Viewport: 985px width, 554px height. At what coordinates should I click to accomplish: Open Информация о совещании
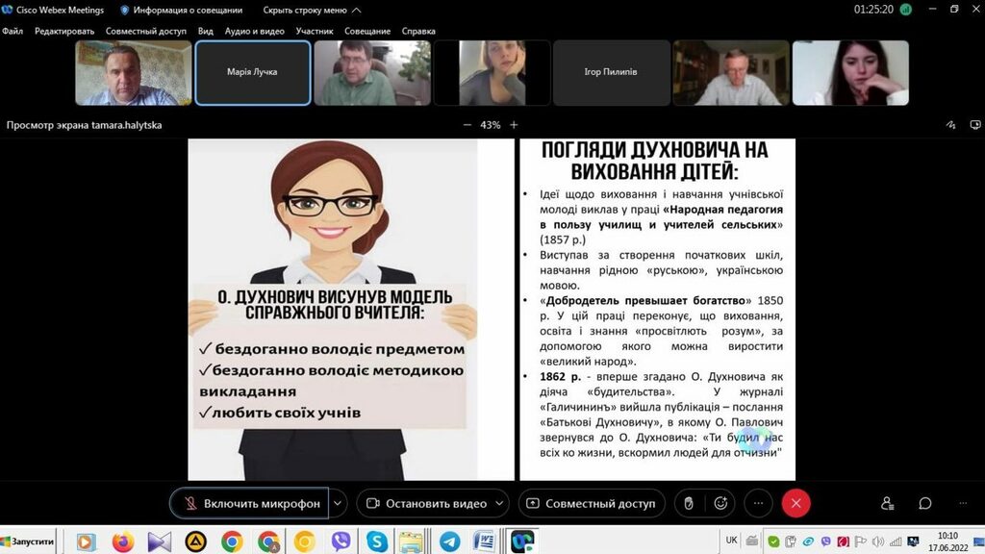point(181,10)
